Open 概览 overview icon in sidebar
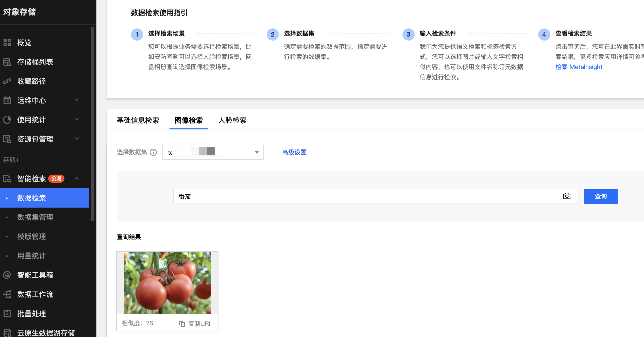Image resolution: width=644 pixels, height=337 pixels. 7,43
